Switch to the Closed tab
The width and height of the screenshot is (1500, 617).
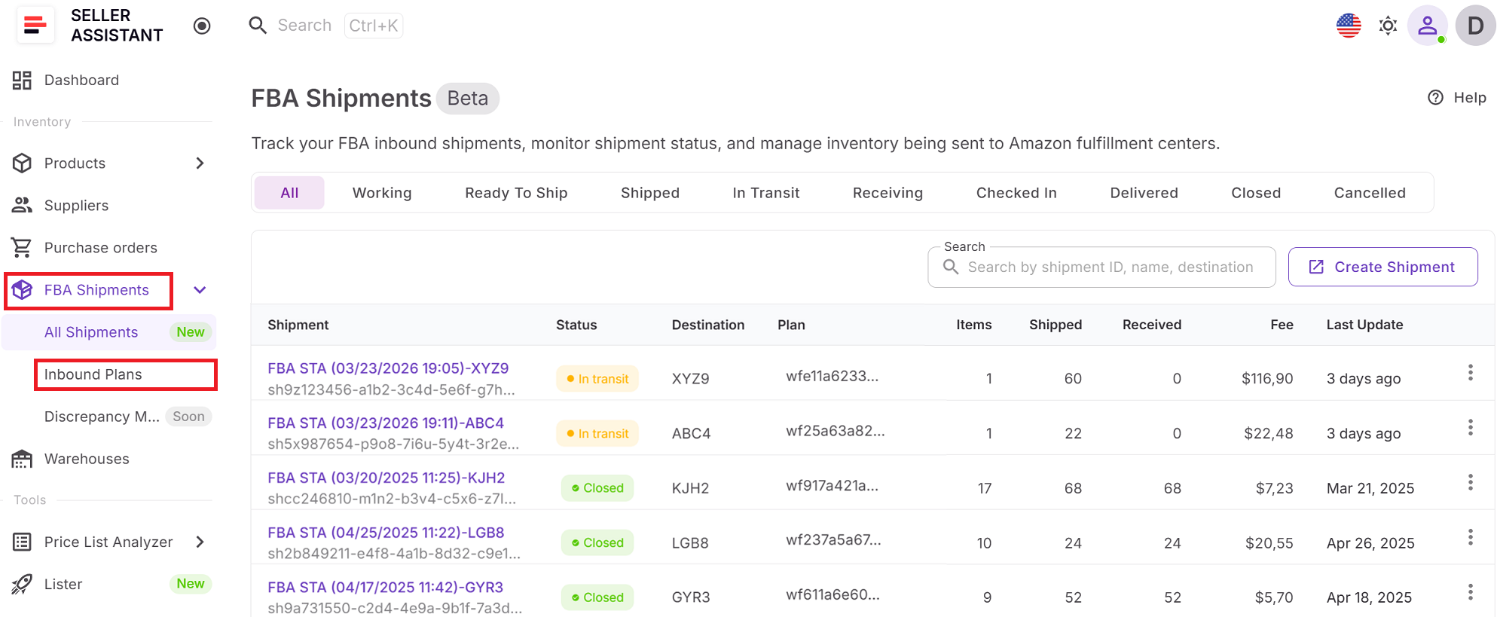pos(1256,193)
